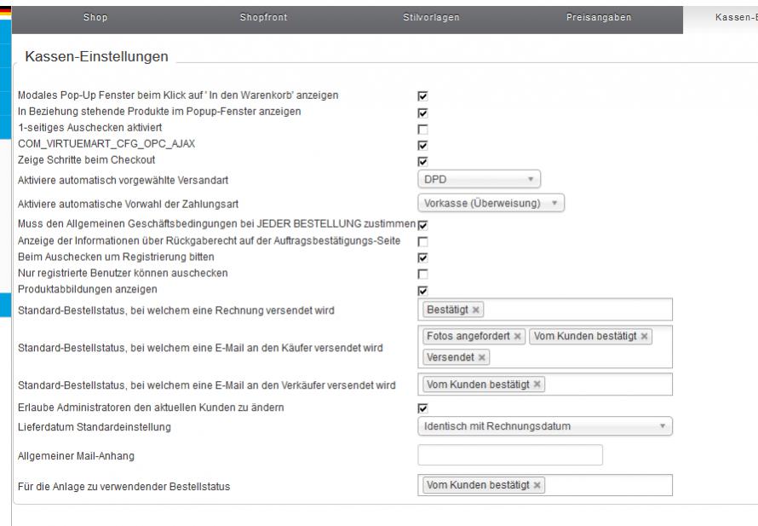This screenshot has height=526, width=758.
Task: Toggle Zeige Schritte beim Checkout checkbox
Action: point(422,161)
